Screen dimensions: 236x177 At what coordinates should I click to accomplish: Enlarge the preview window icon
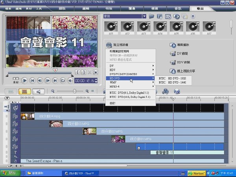(x=96, y=72)
